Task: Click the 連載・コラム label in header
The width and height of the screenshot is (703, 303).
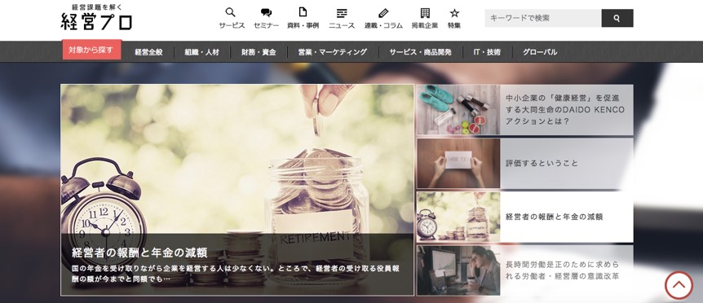Action: 383,25
